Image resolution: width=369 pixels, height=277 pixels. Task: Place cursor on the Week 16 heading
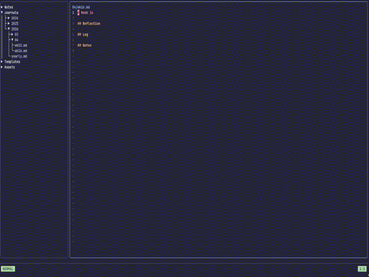pos(87,13)
